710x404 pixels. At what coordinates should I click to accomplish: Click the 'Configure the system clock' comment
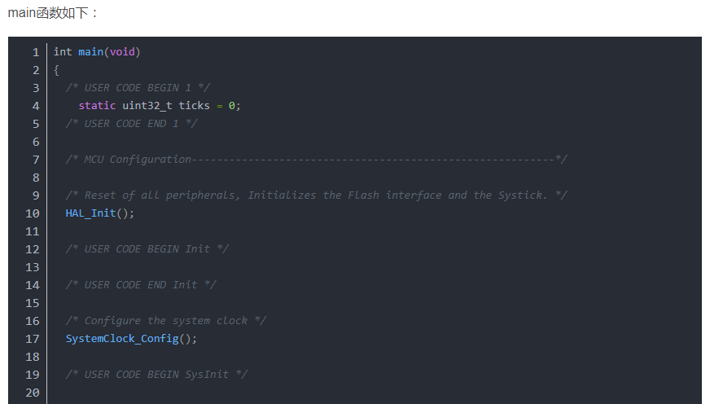(x=166, y=321)
